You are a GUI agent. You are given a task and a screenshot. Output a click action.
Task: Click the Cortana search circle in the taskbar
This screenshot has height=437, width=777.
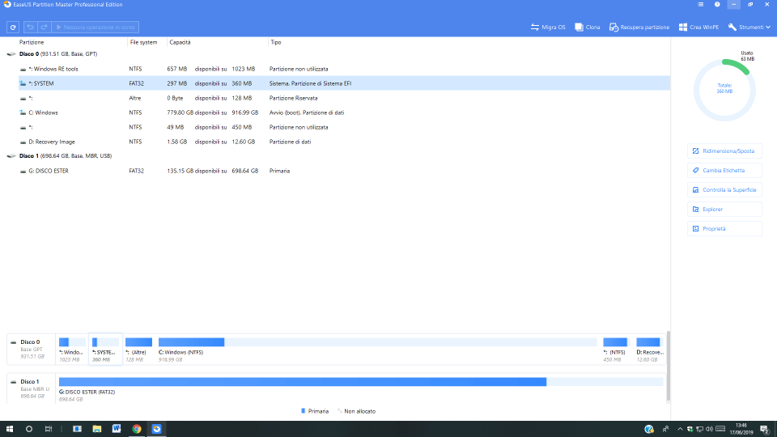pyautogui.click(x=29, y=429)
